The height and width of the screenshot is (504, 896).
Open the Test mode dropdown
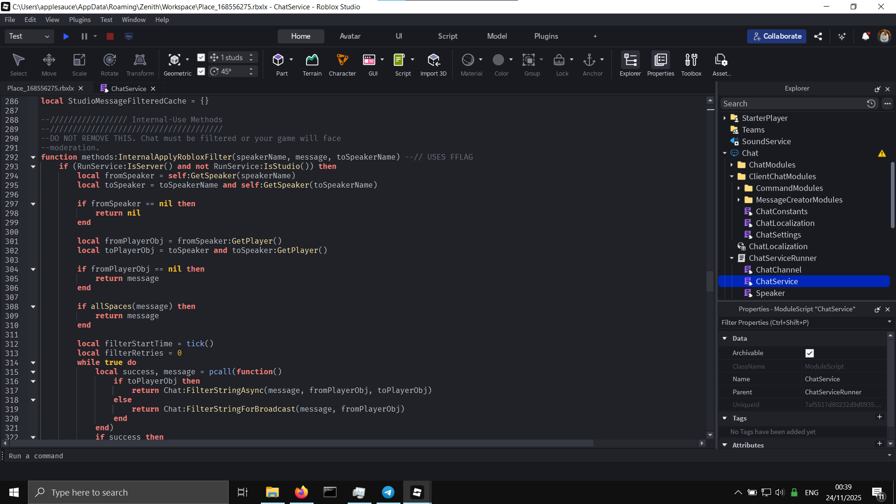pos(29,36)
